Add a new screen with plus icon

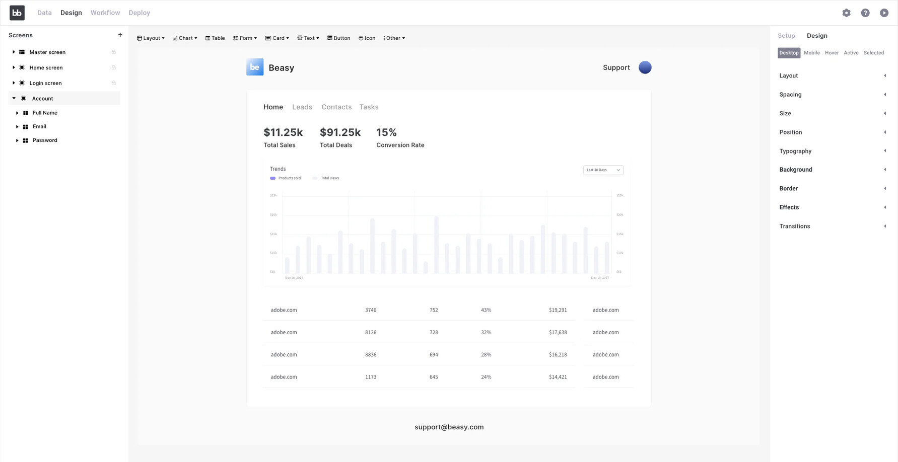[x=120, y=35]
